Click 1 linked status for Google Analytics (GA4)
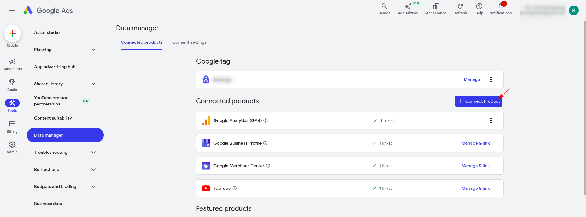Screen dimensions: 586x217 pyautogui.click(x=384, y=120)
